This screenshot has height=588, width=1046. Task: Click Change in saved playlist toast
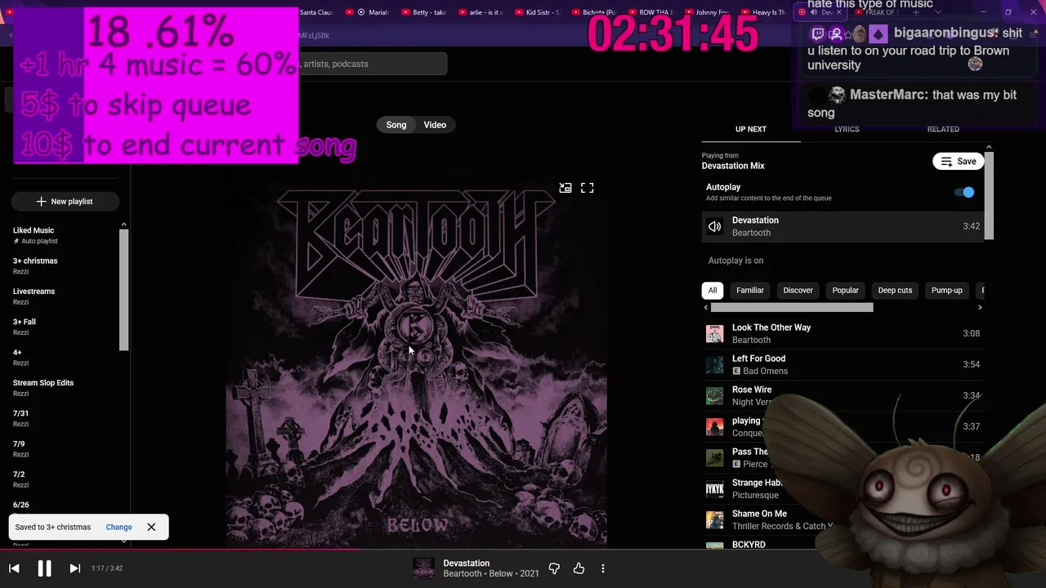click(118, 527)
